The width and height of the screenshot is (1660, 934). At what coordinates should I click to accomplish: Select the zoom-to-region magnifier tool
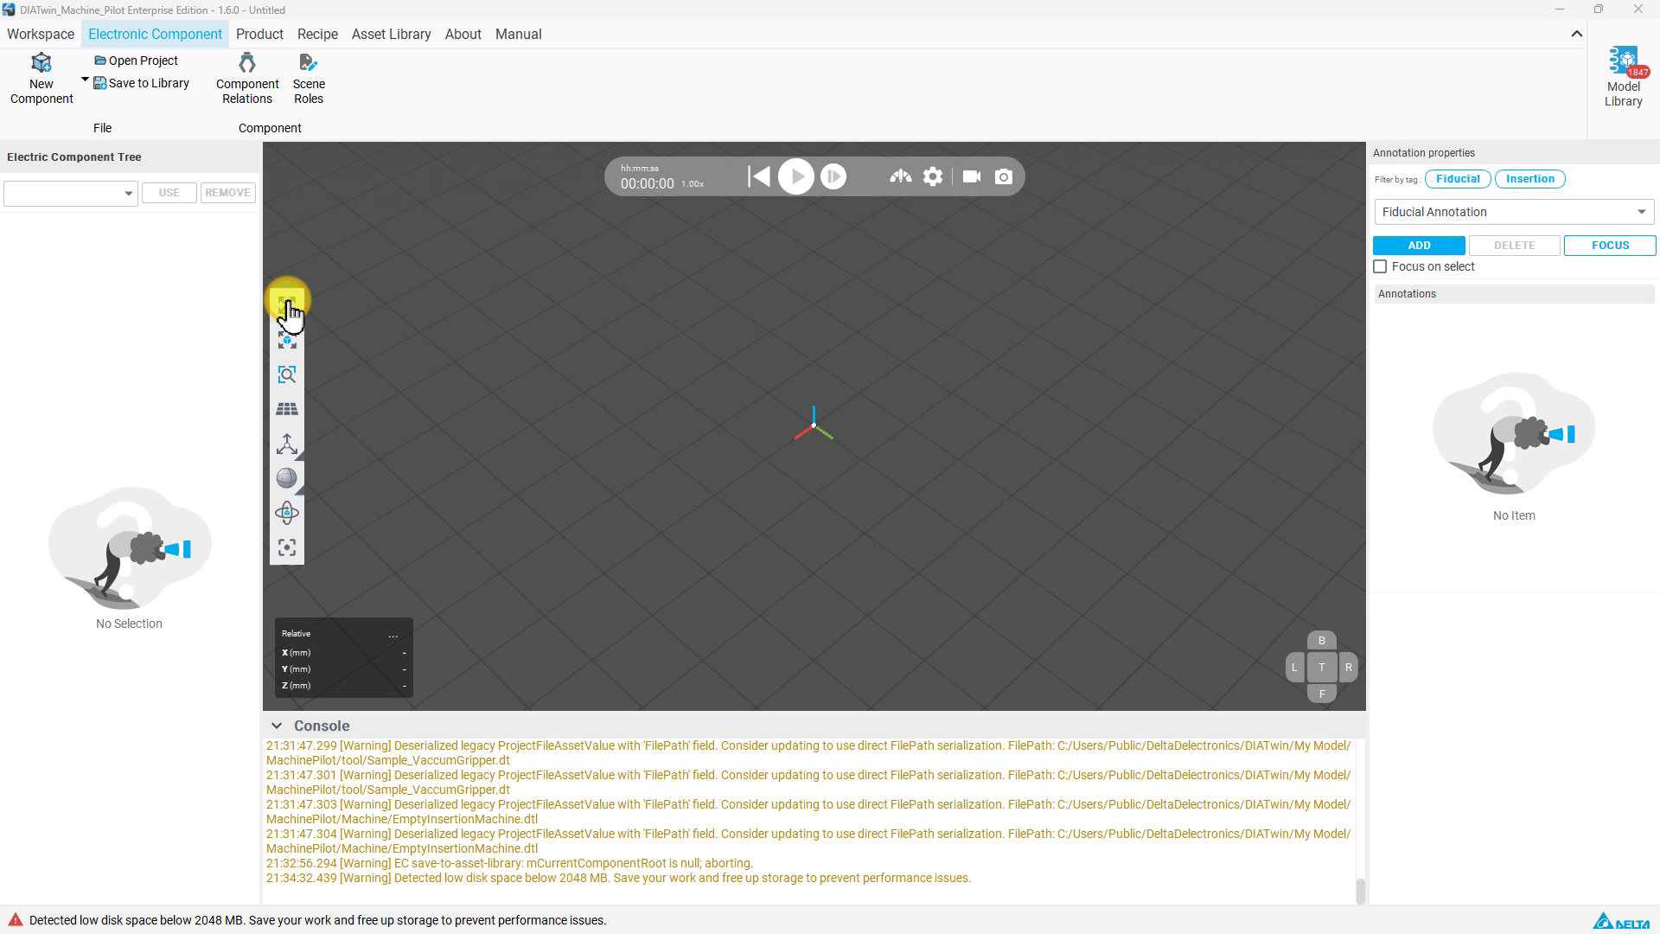point(286,374)
